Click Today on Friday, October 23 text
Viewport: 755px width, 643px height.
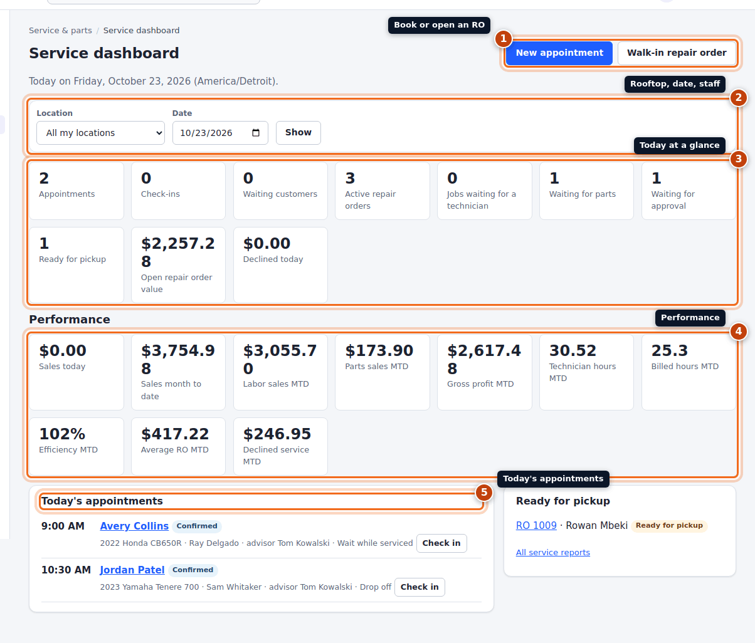pyautogui.click(x=154, y=81)
